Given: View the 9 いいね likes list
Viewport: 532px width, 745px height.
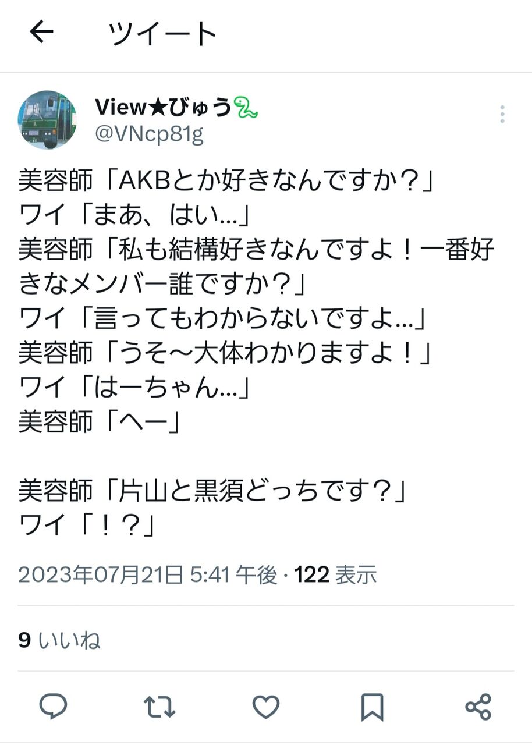Looking at the screenshot, I should (x=59, y=640).
